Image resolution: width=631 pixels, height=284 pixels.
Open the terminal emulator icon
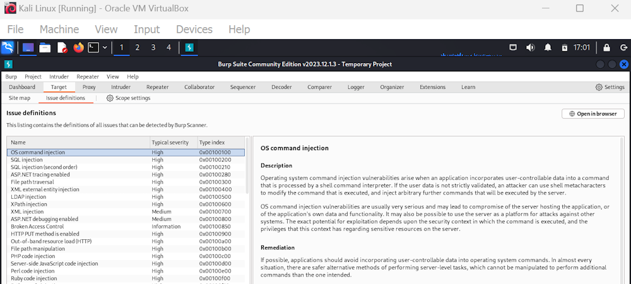pyautogui.click(x=94, y=47)
